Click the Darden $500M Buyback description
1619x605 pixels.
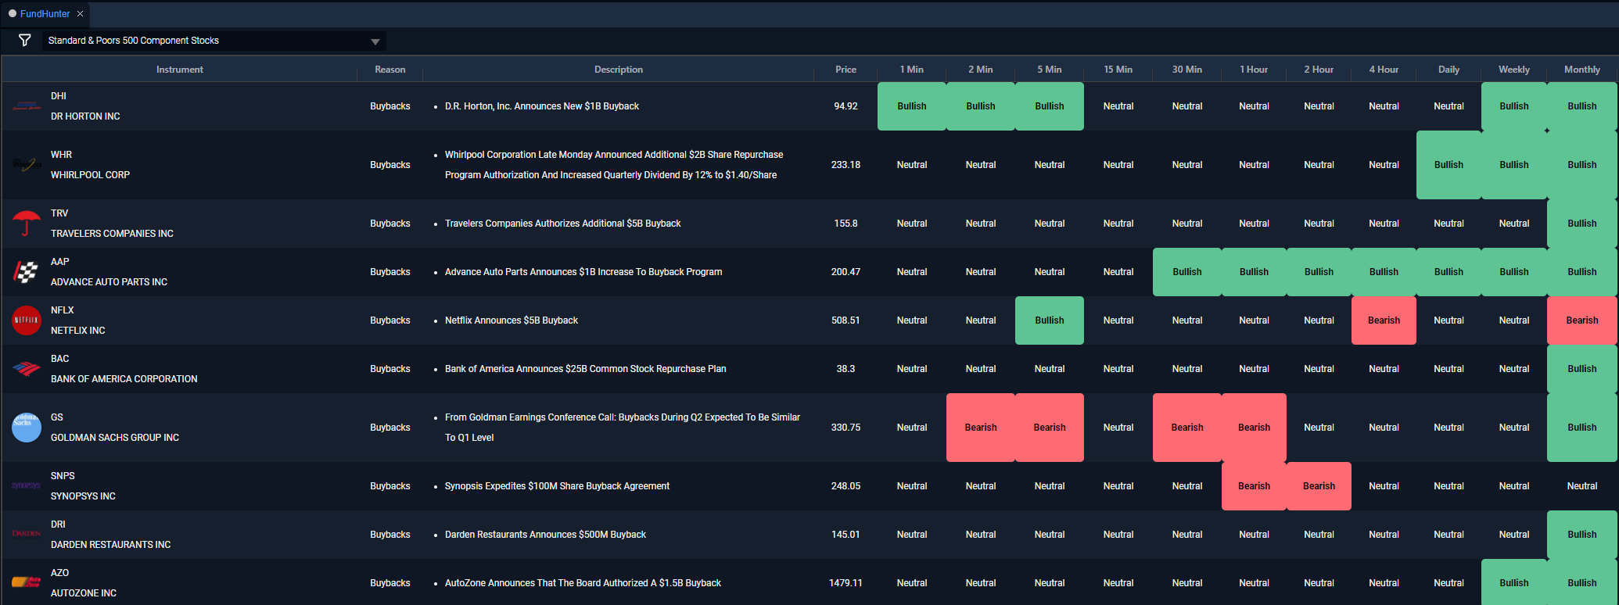coord(545,535)
